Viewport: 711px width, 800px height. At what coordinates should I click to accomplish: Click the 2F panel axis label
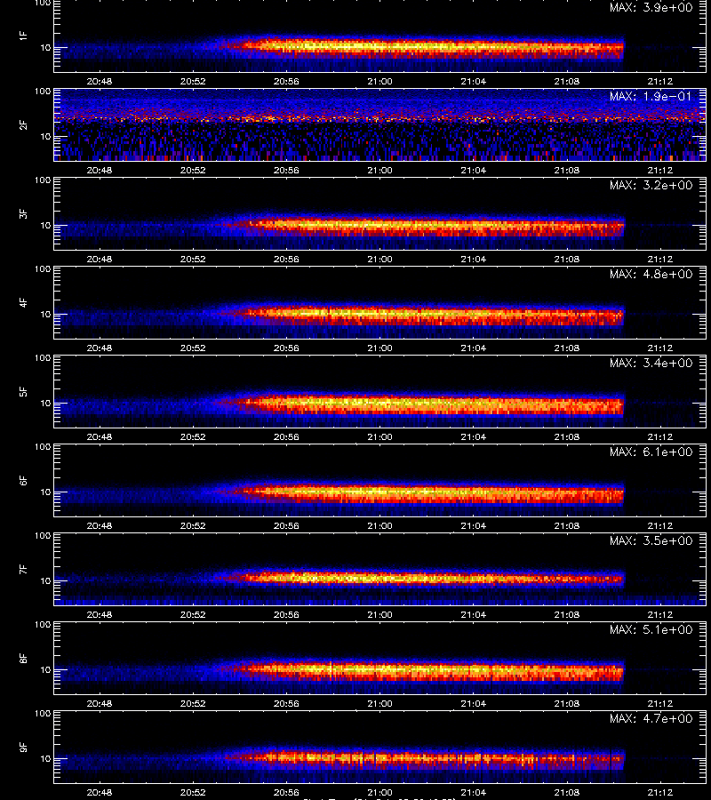[23, 125]
